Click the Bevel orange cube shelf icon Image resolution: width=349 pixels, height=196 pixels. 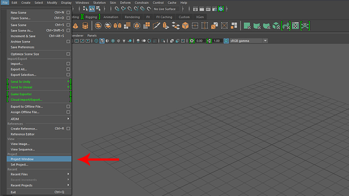coord(185,26)
